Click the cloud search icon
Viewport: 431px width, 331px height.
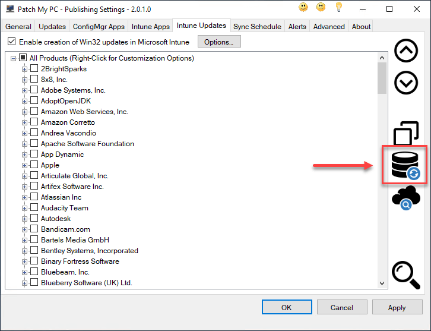point(406,198)
